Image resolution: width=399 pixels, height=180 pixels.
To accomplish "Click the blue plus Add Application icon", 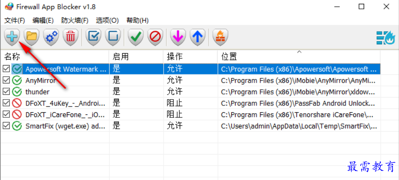I will [12, 37].
